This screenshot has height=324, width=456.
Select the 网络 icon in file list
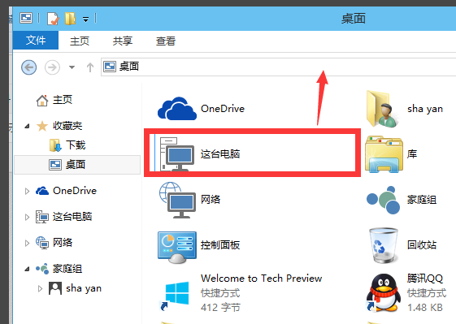tap(177, 200)
